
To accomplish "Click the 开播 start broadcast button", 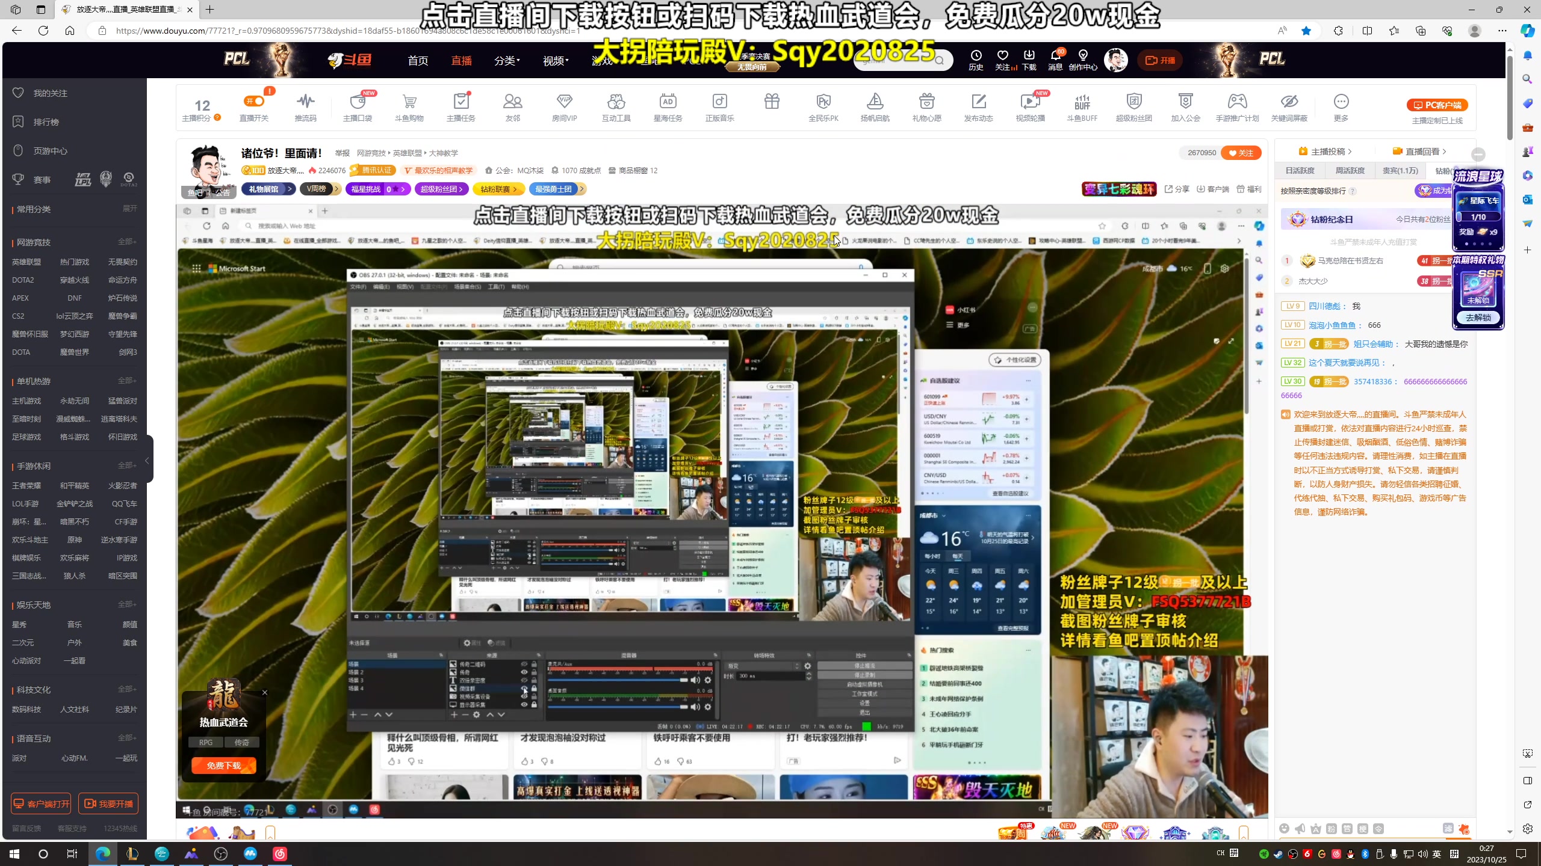I will (x=1159, y=60).
